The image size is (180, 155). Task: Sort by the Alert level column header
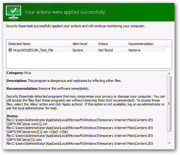tap(84, 44)
